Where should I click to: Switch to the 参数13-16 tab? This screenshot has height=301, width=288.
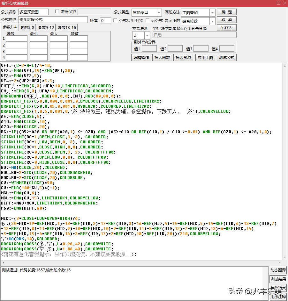pos(67,28)
